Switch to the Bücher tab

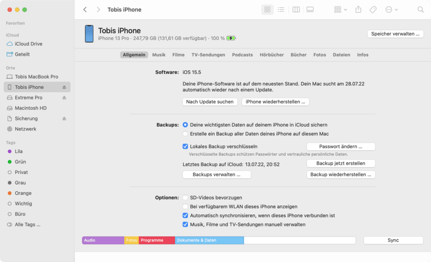pos(299,55)
